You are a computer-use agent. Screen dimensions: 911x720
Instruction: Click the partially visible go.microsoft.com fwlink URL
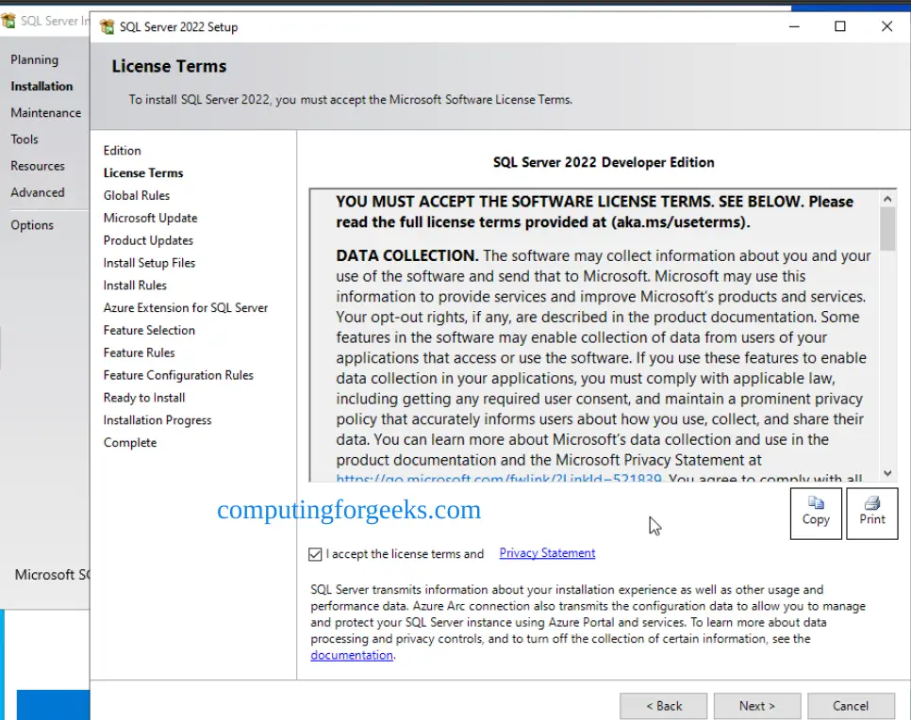499,478
